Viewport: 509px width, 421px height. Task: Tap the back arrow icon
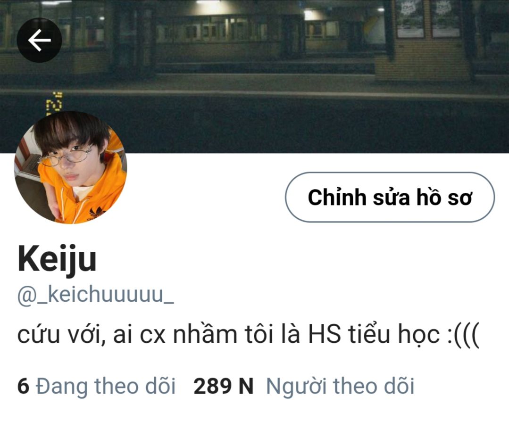[x=39, y=40]
